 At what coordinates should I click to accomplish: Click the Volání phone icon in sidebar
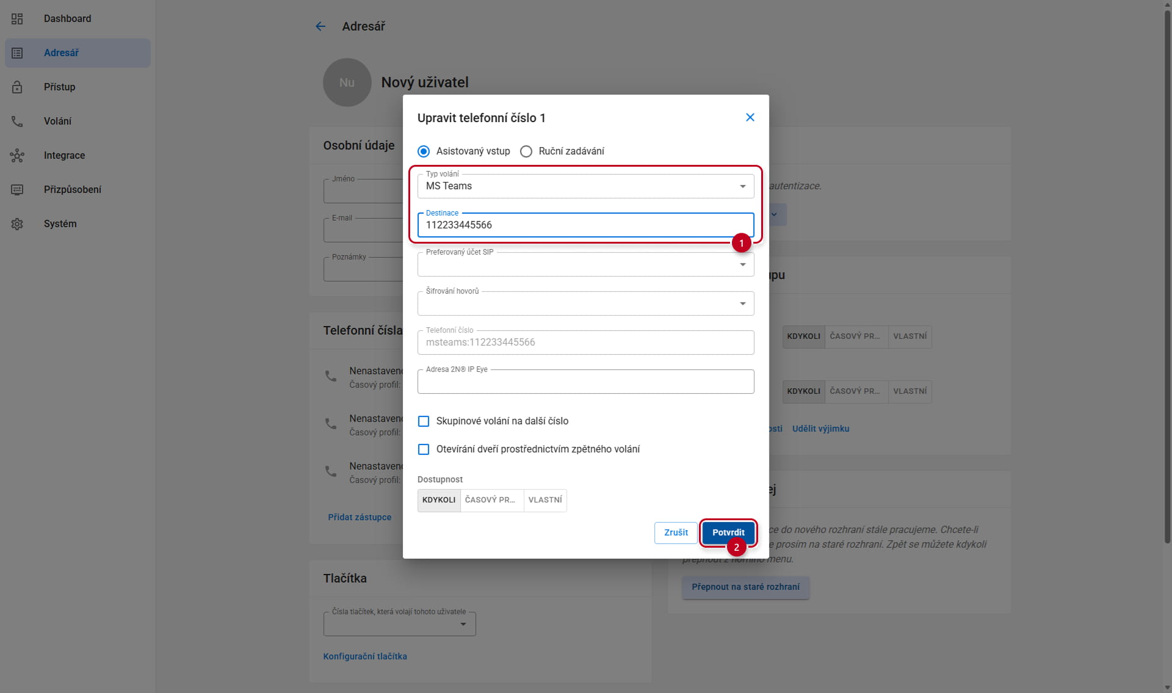coord(17,122)
